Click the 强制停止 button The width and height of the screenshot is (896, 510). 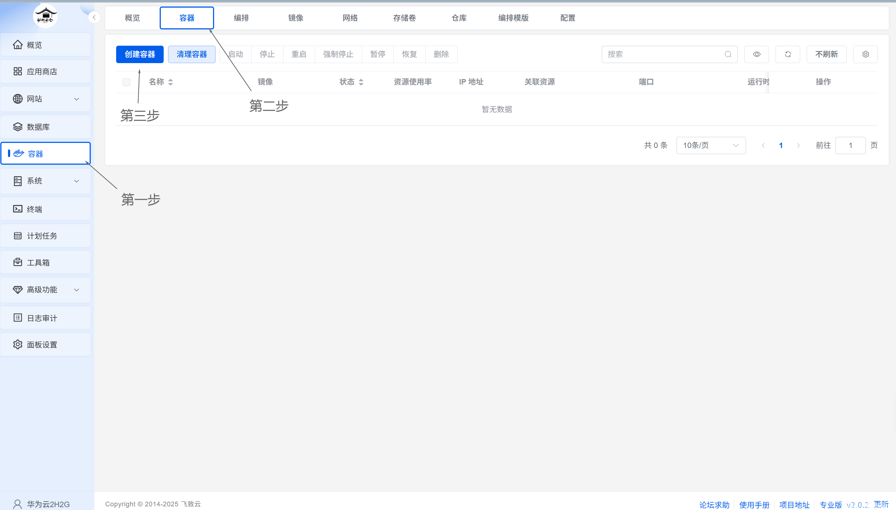(x=338, y=54)
